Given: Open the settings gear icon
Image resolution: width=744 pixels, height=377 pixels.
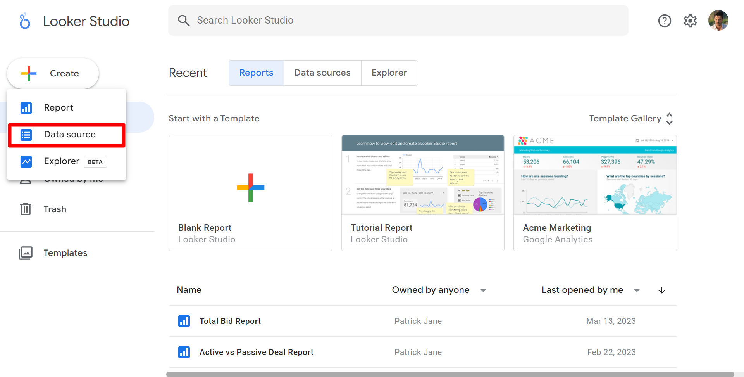Looking at the screenshot, I should [690, 21].
